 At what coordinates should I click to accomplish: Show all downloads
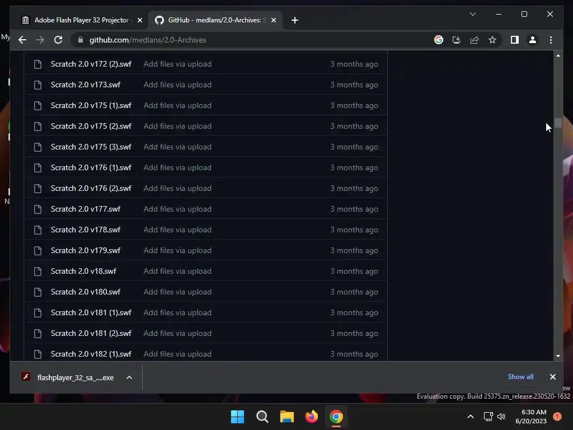(x=520, y=377)
